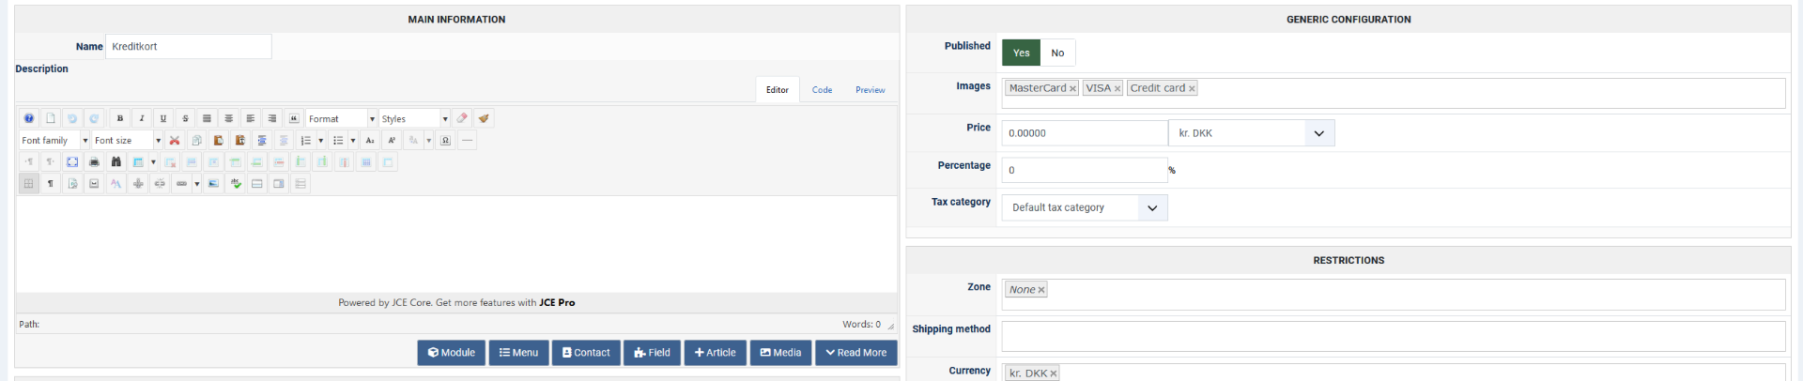Insert a special character (omega icon)

click(x=445, y=140)
